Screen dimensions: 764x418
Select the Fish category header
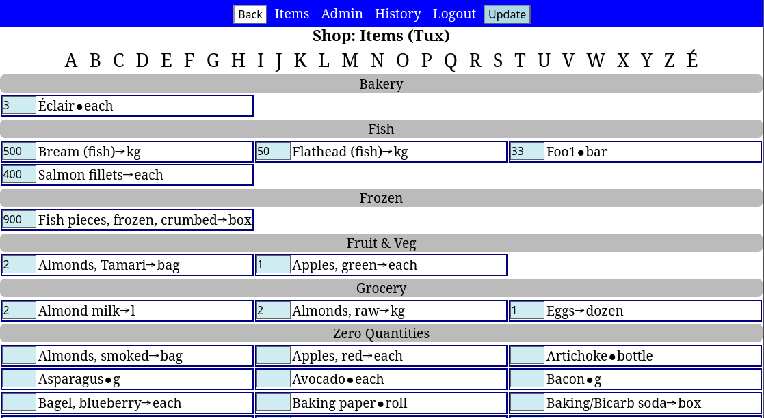381,129
